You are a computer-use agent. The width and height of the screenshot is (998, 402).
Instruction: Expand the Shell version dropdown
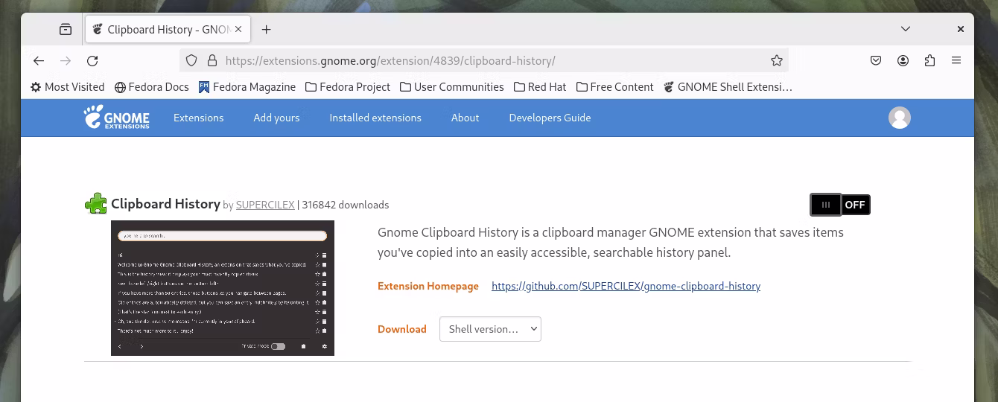[x=490, y=329]
